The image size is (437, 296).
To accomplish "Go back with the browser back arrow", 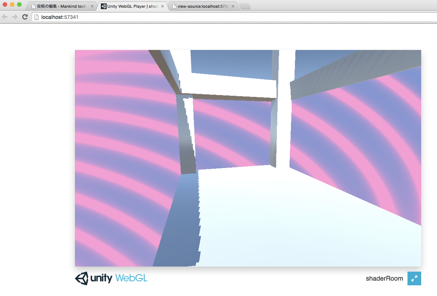I will (x=5, y=17).
